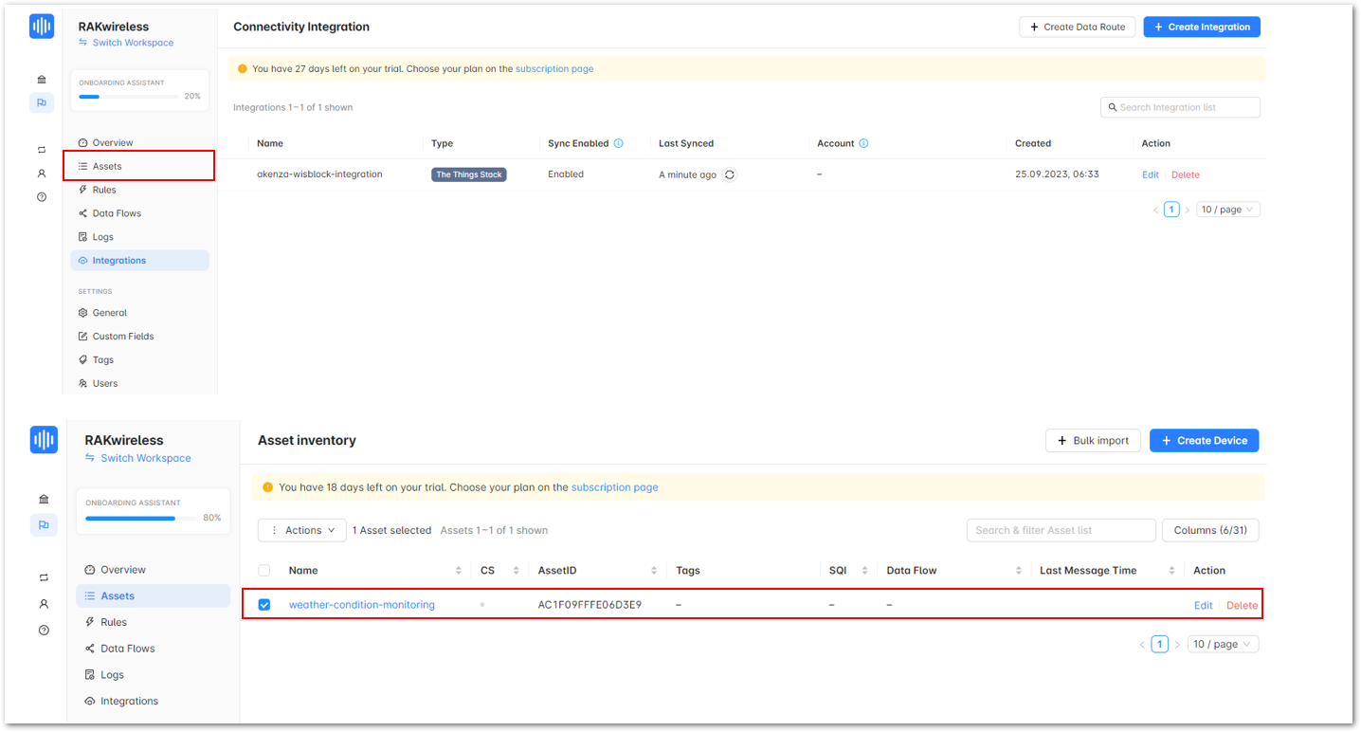This screenshot has width=1361, height=732.
Task: Click the magnifier icon in Search Integration list
Action: (x=1112, y=107)
